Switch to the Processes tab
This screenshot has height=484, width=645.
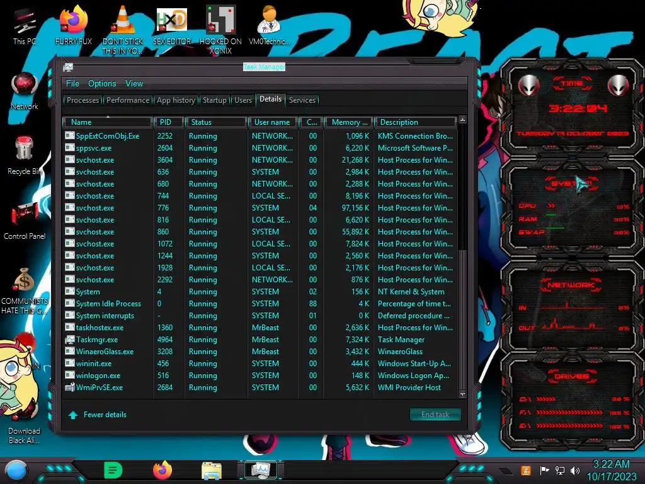pos(83,100)
